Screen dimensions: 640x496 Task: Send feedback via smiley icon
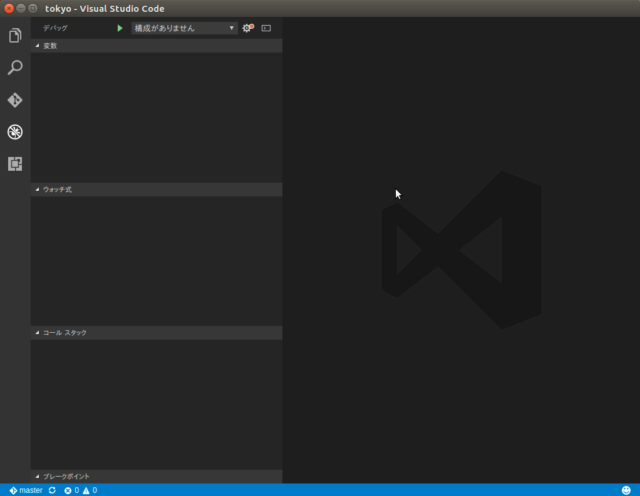(x=626, y=490)
